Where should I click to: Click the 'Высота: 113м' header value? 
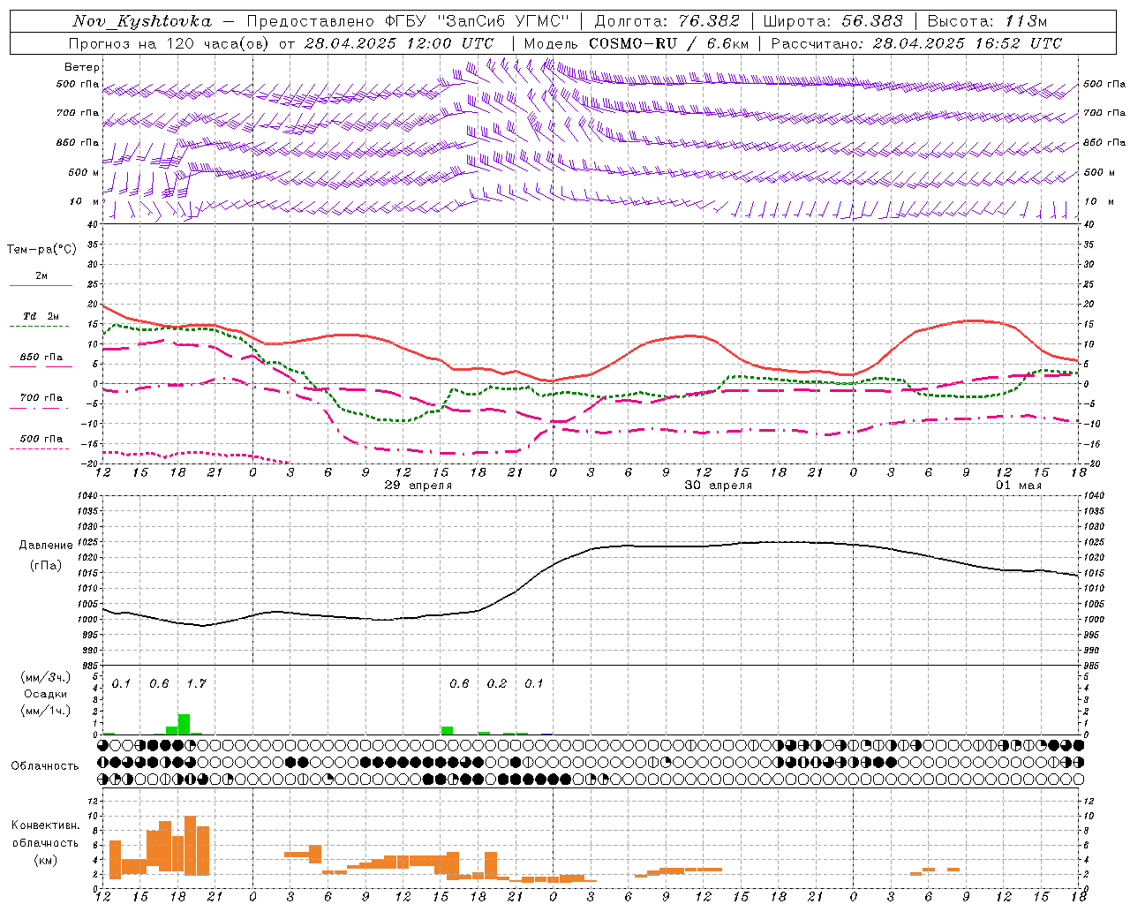tap(987, 21)
